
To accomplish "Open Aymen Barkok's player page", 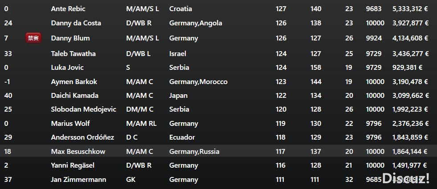I will (x=74, y=81).
